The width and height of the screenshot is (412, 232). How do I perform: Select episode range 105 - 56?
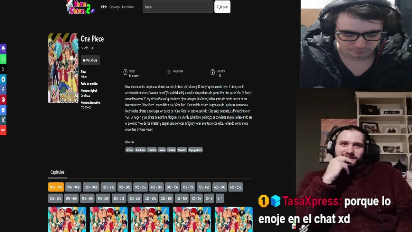(x=196, y=198)
